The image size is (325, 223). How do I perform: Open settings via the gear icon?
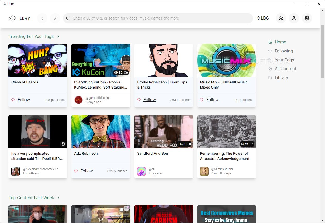click(x=307, y=18)
